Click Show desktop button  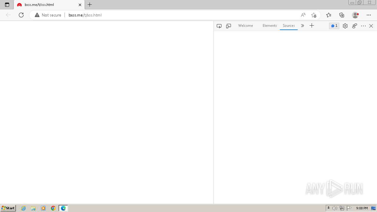click(x=374, y=208)
